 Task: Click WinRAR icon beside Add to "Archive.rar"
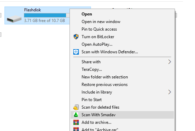[76, 129]
